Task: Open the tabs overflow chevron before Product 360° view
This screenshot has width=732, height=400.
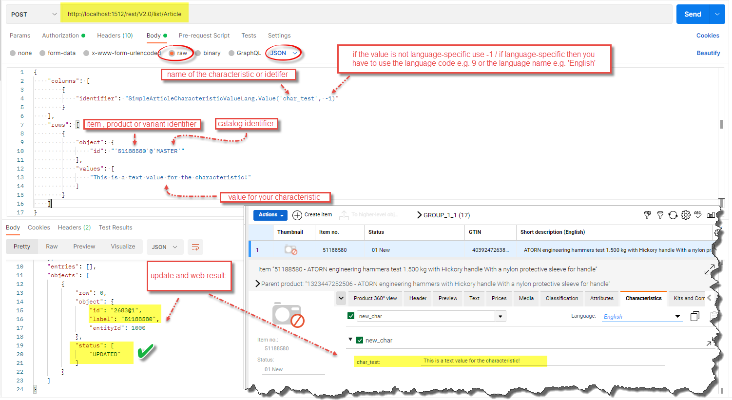Action: click(x=341, y=298)
